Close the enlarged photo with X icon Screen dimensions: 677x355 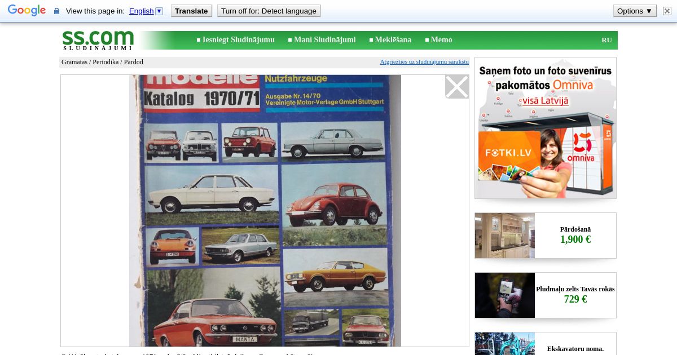coord(457,87)
